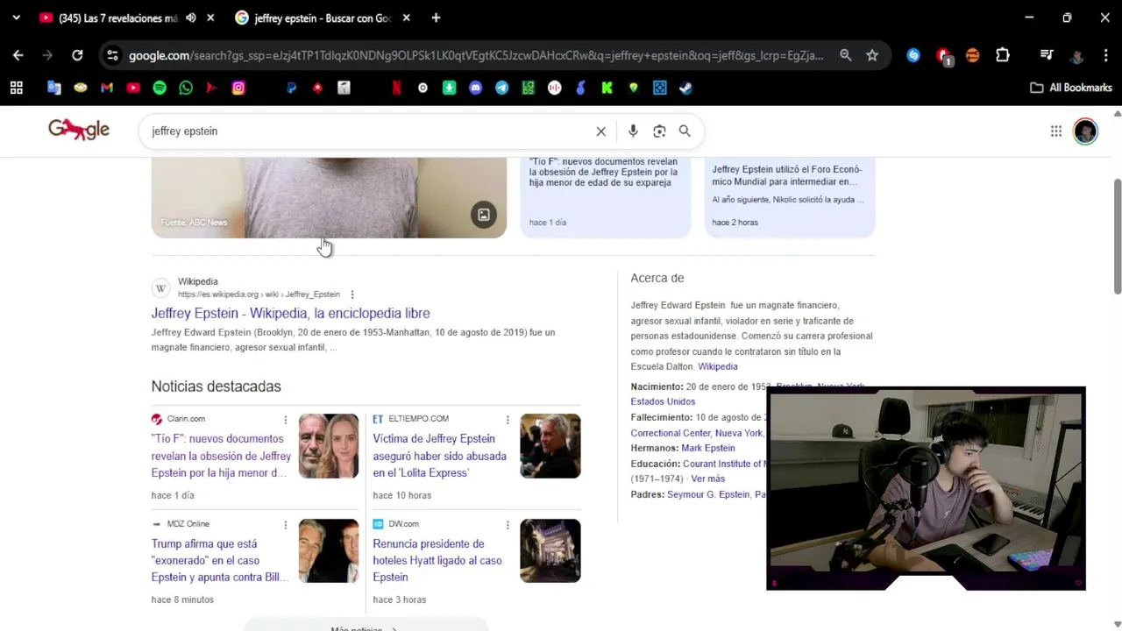
Task: Open MDZ Online Trump exonerado article
Action: coord(220,560)
